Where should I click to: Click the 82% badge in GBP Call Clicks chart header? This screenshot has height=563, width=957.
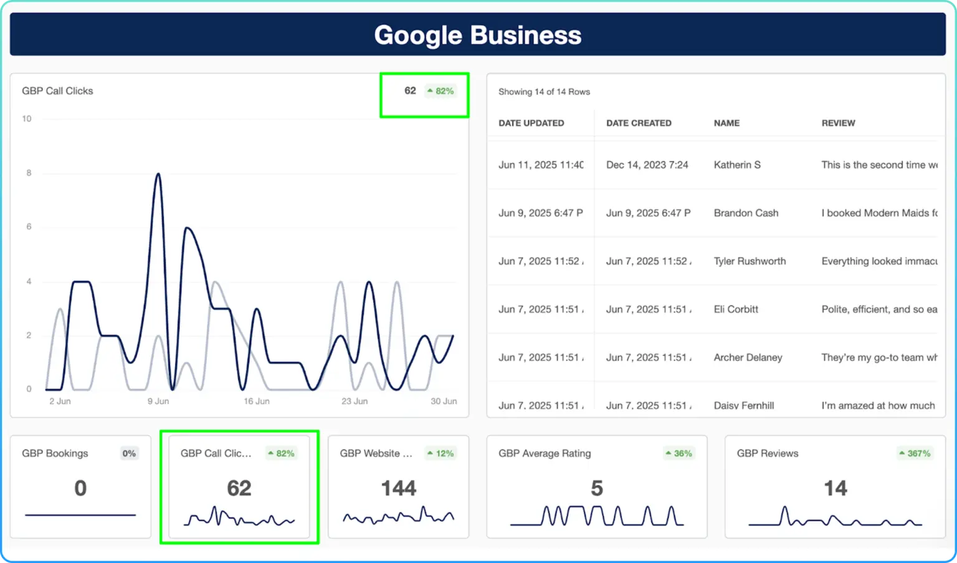tap(440, 91)
